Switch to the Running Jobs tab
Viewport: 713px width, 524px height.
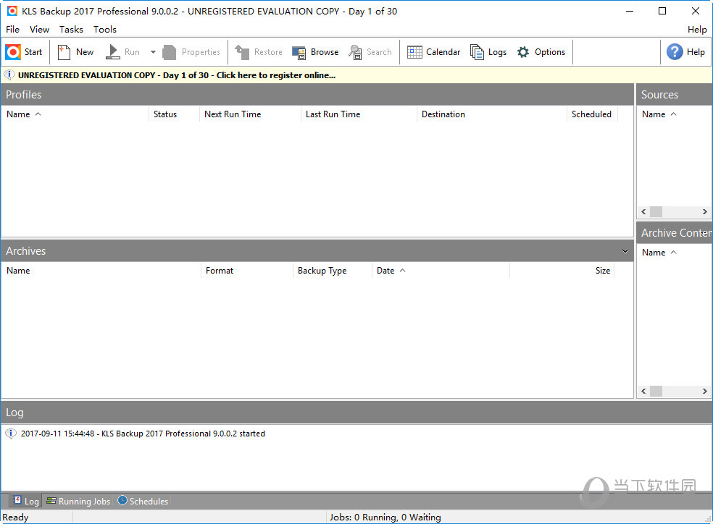[x=79, y=501]
